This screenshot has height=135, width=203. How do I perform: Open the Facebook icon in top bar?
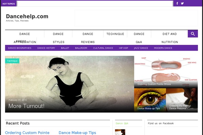pyautogui.click(x=177, y=3)
